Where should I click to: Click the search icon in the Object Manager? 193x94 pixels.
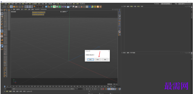pos(185,6)
